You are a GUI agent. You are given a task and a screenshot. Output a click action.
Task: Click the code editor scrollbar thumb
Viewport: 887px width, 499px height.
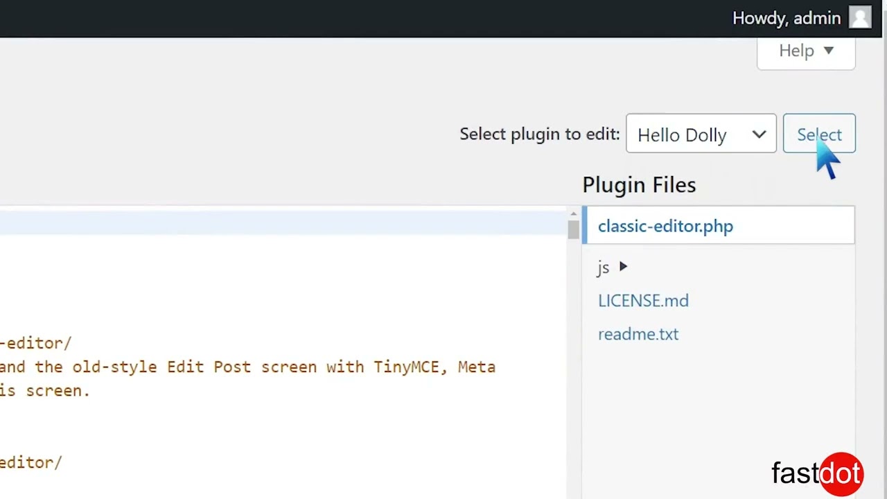pyautogui.click(x=573, y=230)
